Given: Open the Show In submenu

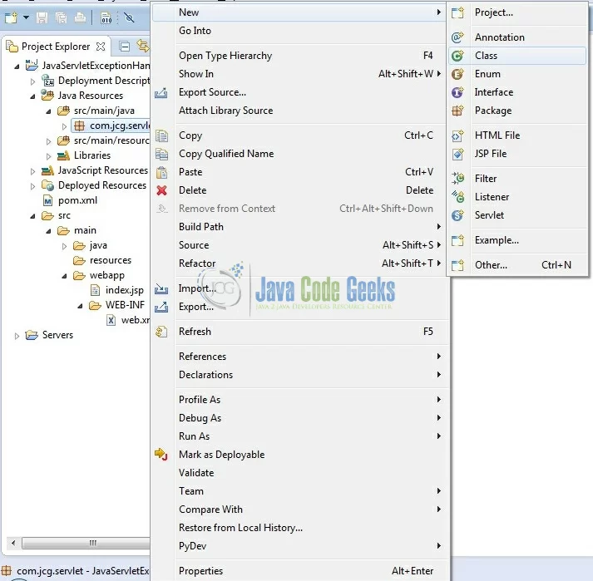Looking at the screenshot, I should [x=299, y=74].
